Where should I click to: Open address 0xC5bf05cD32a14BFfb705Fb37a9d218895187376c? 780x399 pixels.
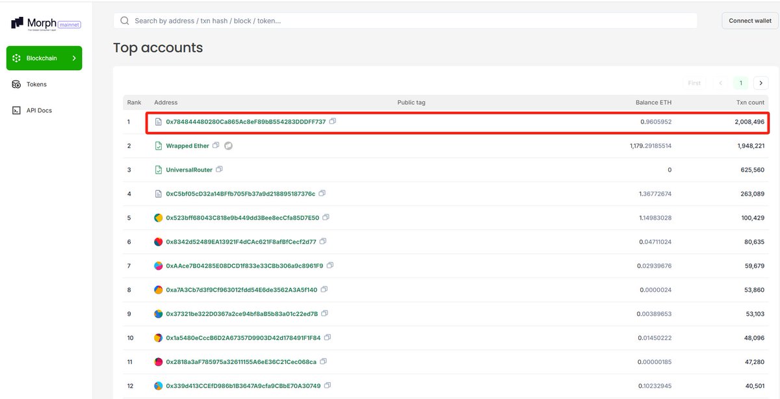pos(240,194)
